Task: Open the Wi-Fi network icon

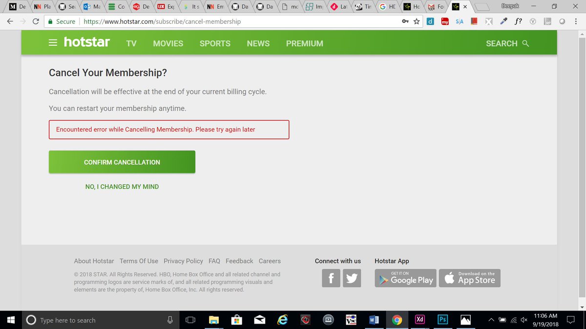Action: coord(514,320)
